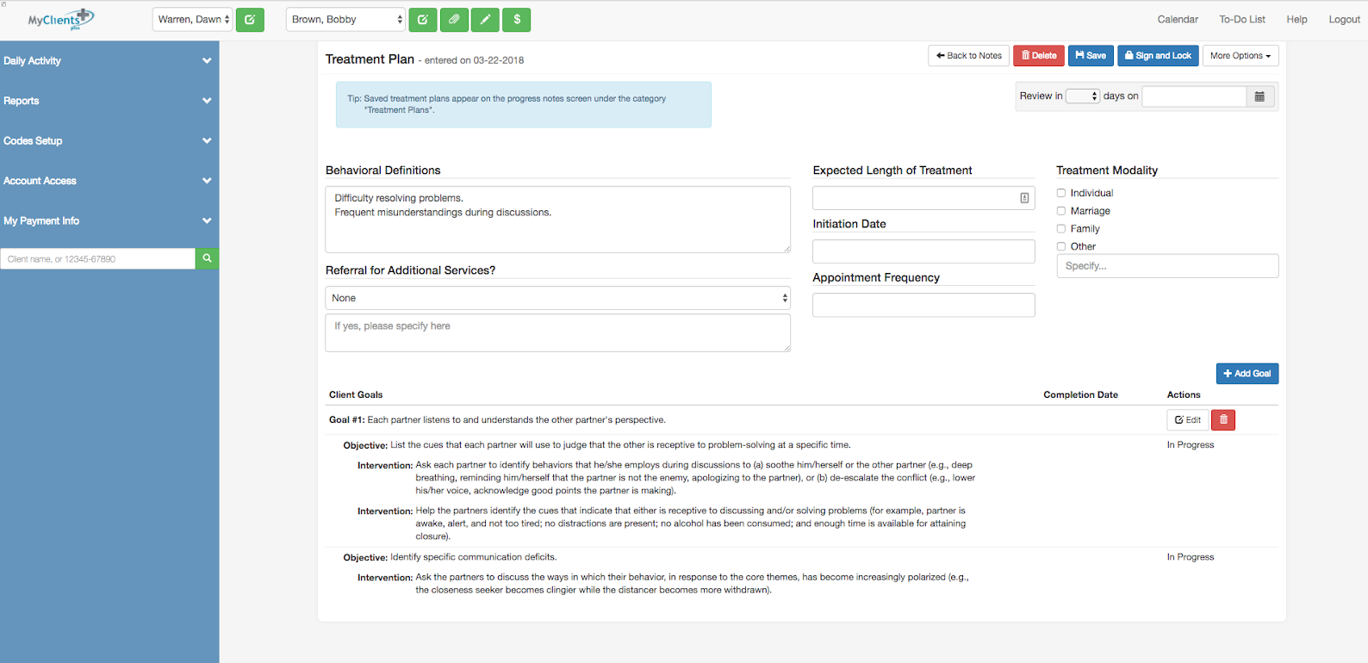This screenshot has width=1368, height=663.
Task: Click the green pencil icon in top toolbar
Action: 485,20
